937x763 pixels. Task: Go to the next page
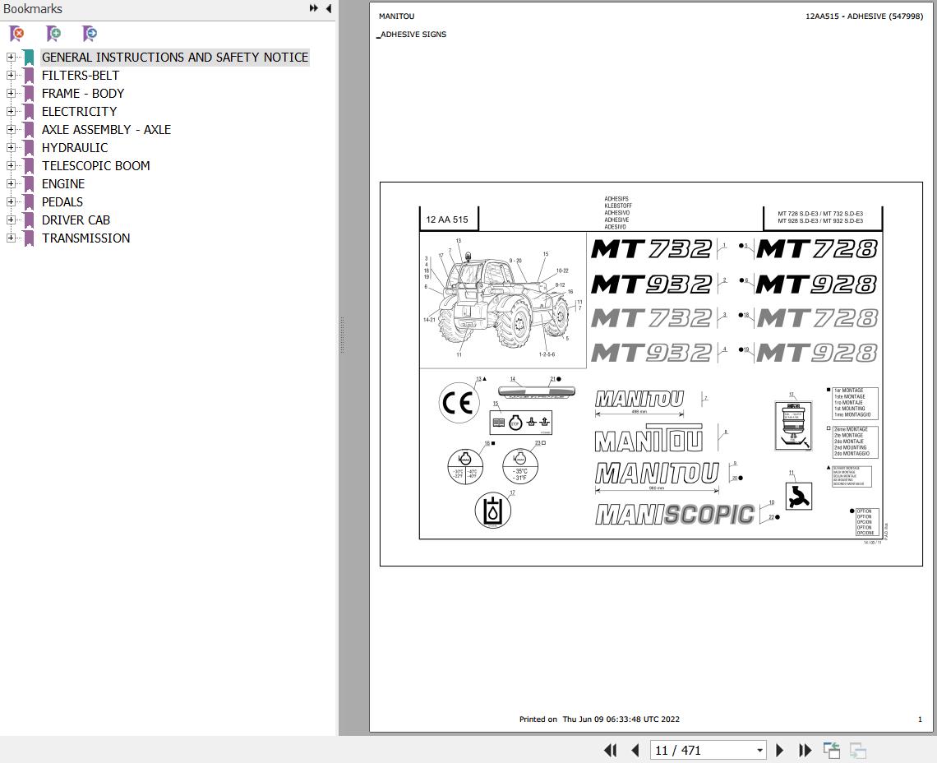779,750
